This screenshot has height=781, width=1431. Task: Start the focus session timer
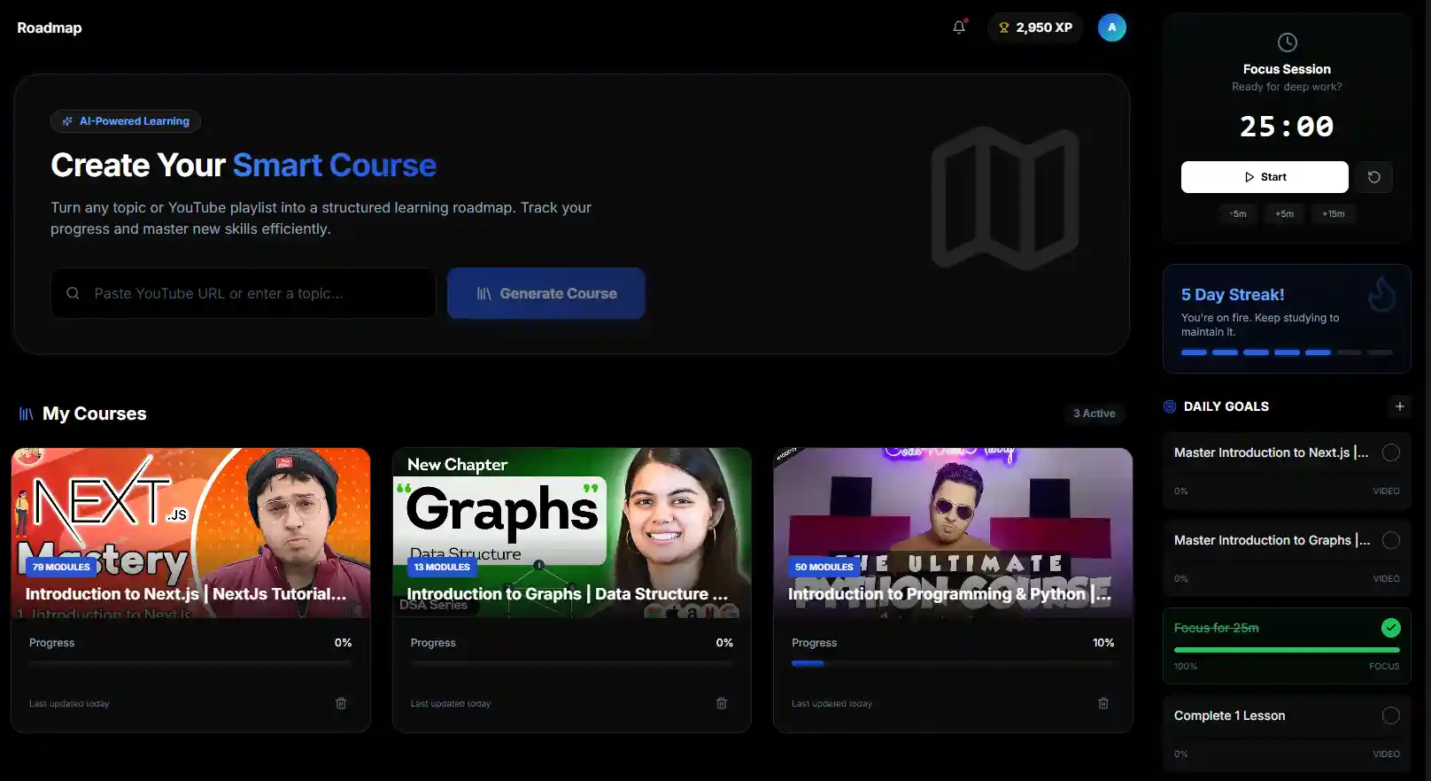pyautogui.click(x=1265, y=177)
